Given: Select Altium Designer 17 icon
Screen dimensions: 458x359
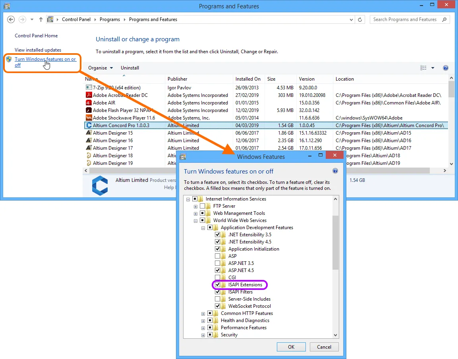Looking at the screenshot, I should (x=89, y=148).
